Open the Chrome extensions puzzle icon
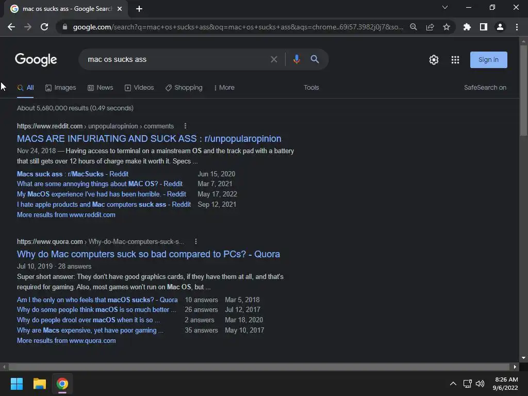Image resolution: width=528 pixels, height=396 pixels. click(x=467, y=27)
